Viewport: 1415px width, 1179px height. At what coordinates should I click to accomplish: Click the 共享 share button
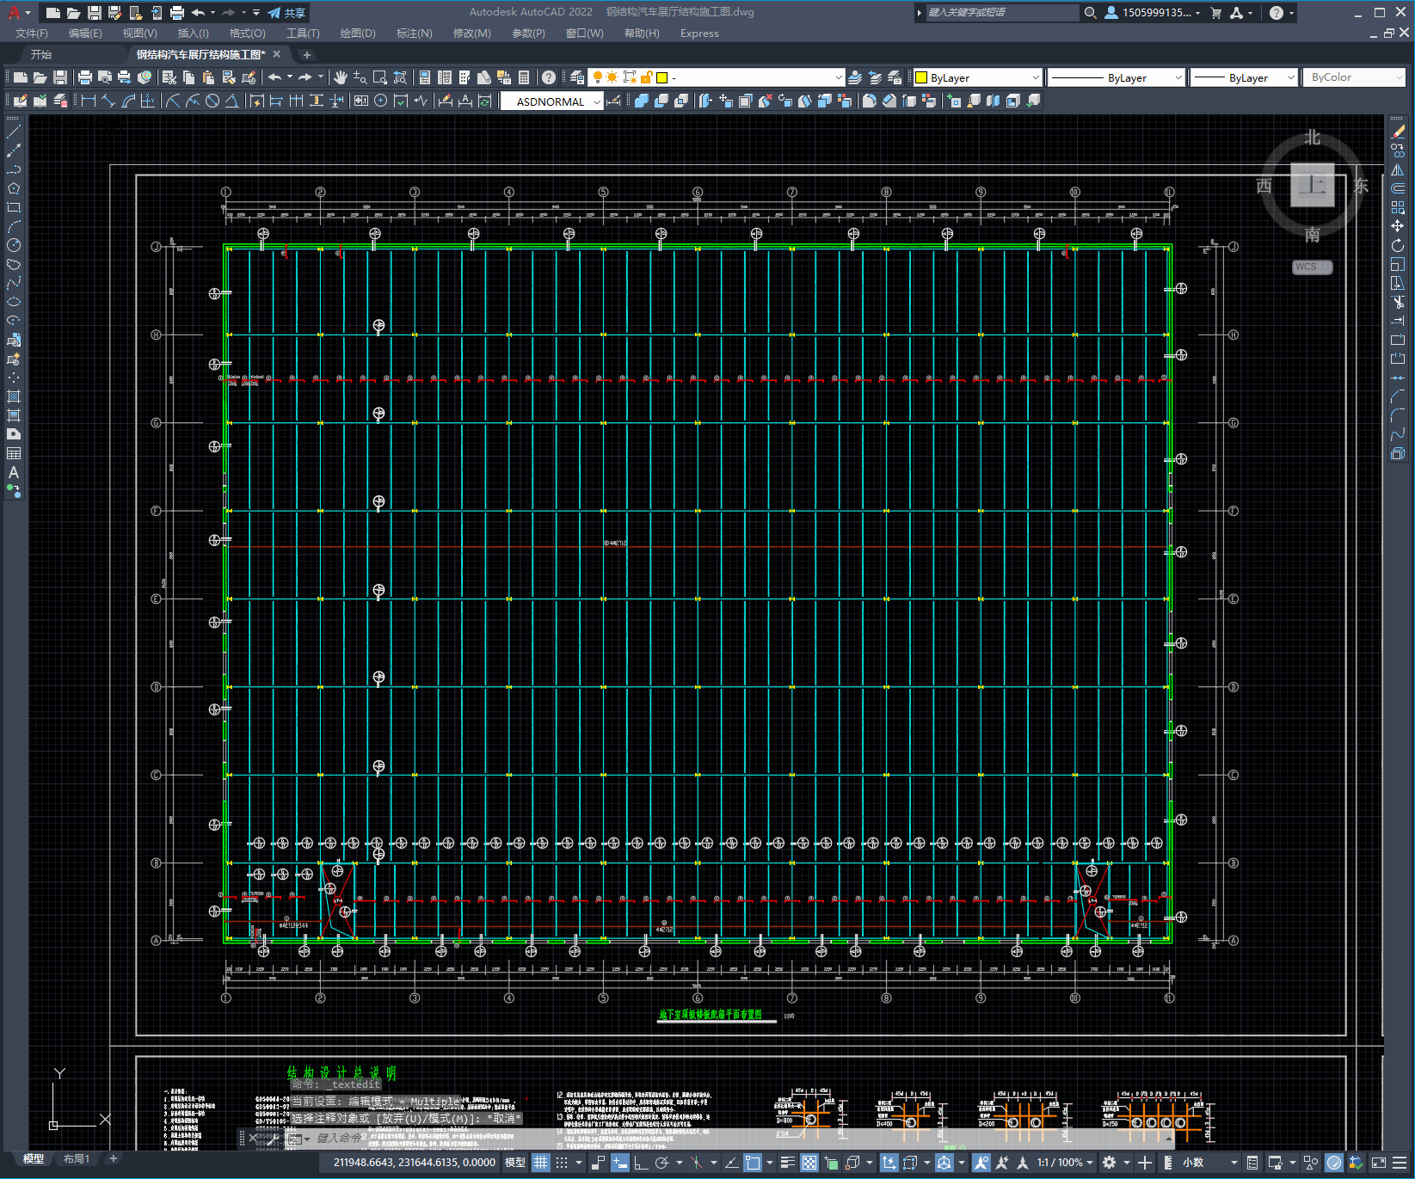pos(287,13)
